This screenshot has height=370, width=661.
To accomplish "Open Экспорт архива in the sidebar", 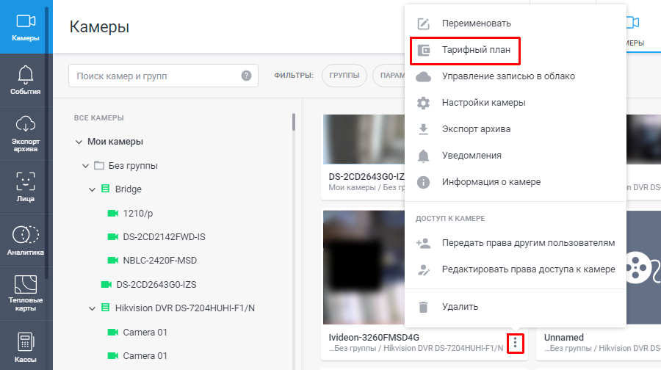I will (25, 134).
